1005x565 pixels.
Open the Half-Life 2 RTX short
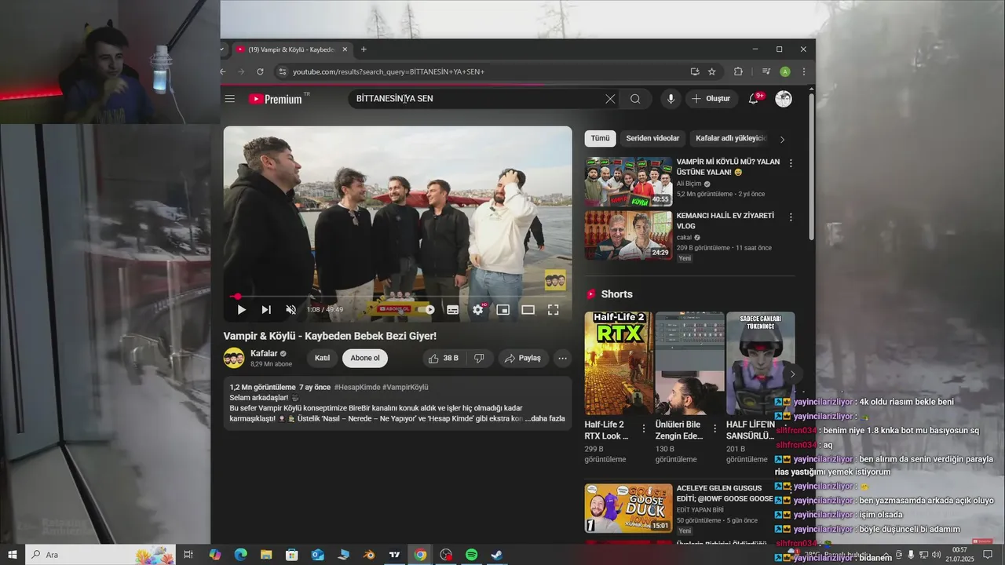pos(618,363)
